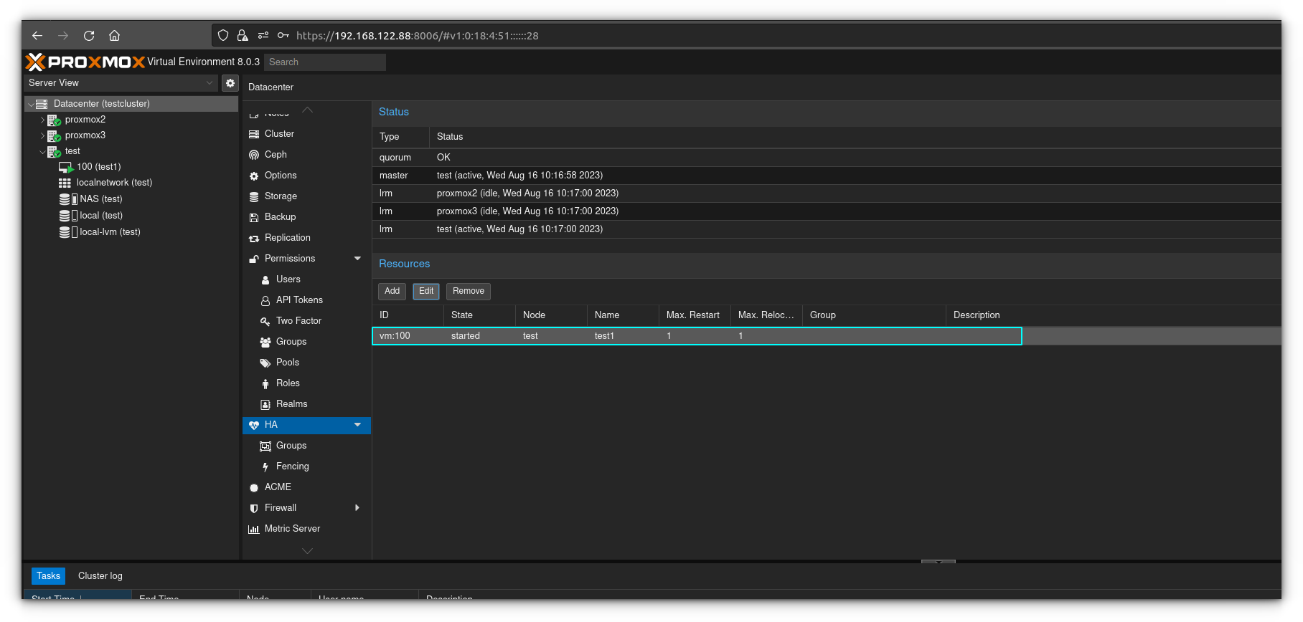This screenshot has height=622, width=1303.
Task: Click the Replication arrows icon
Action: click(x=254, y=238)
